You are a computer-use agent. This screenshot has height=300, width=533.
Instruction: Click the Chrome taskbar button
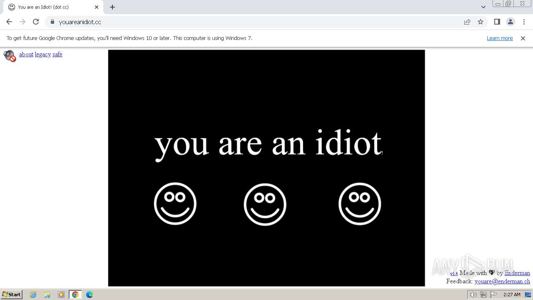click(75, 295)
